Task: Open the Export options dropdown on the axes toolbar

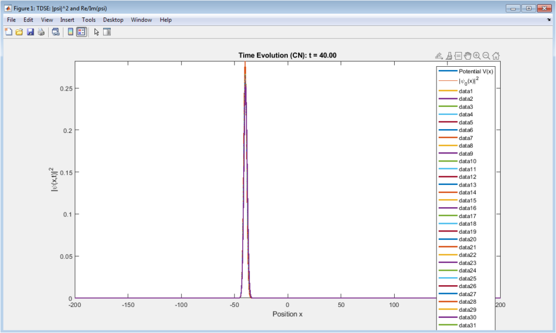Action: point(439,55)
